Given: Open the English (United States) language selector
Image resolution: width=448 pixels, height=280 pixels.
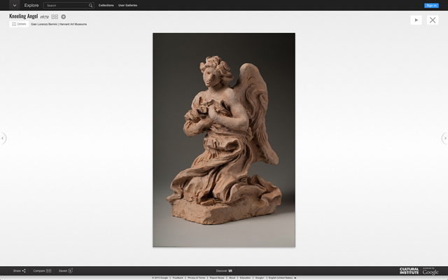Looking at the screenshot, I should tap(282, 278).
